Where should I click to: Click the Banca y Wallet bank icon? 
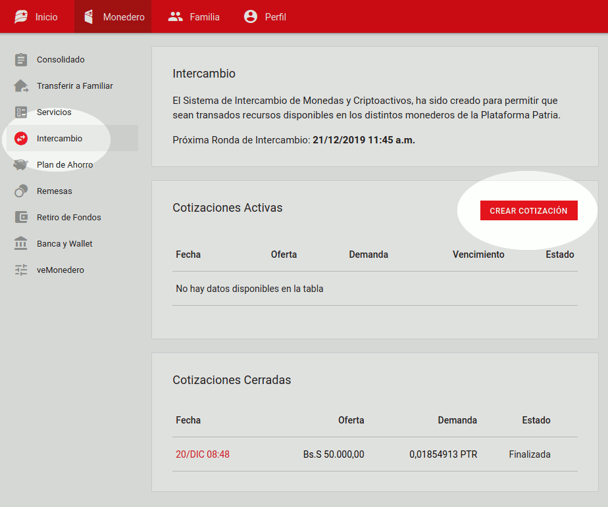click(x=21, y=244)
